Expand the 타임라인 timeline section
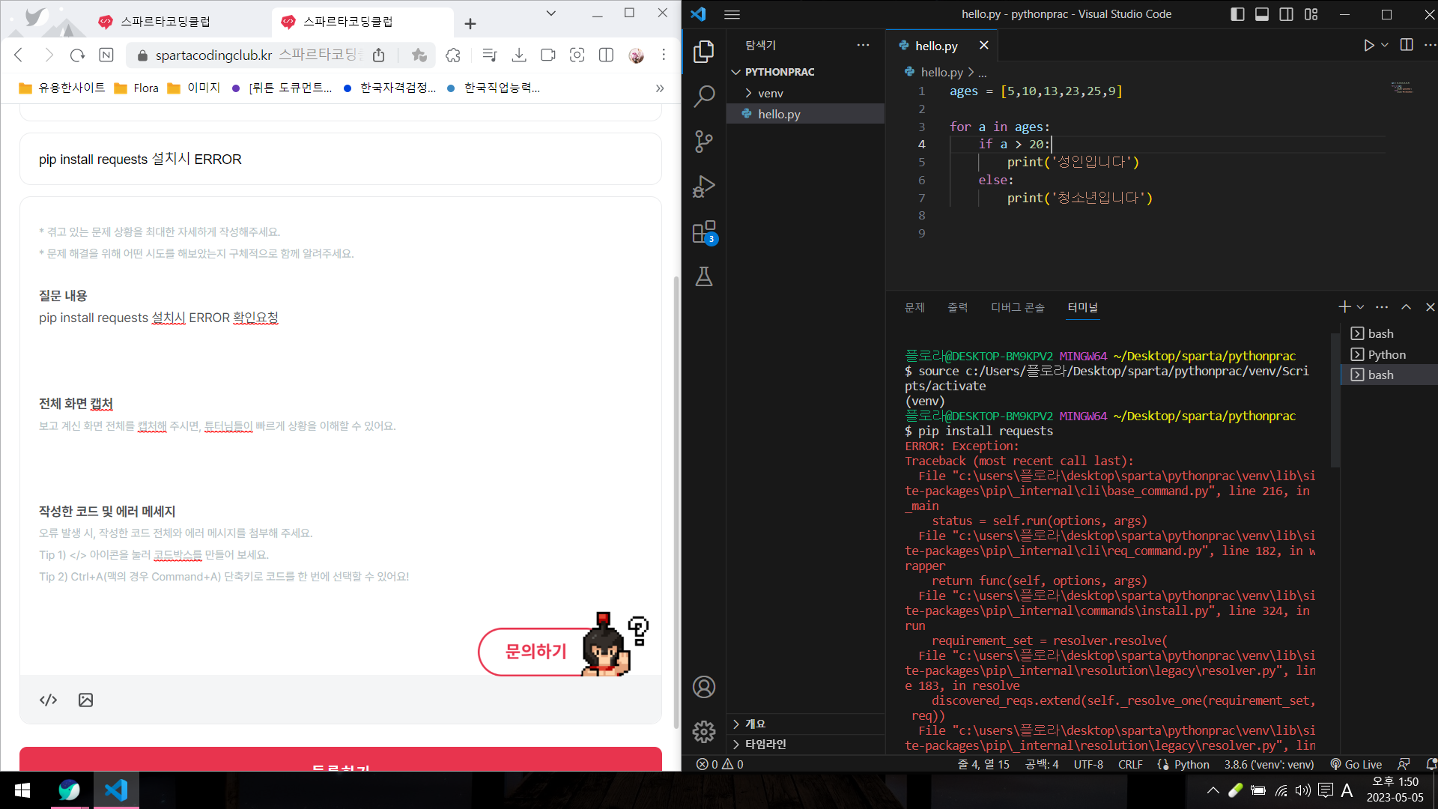 coord(806,744)
